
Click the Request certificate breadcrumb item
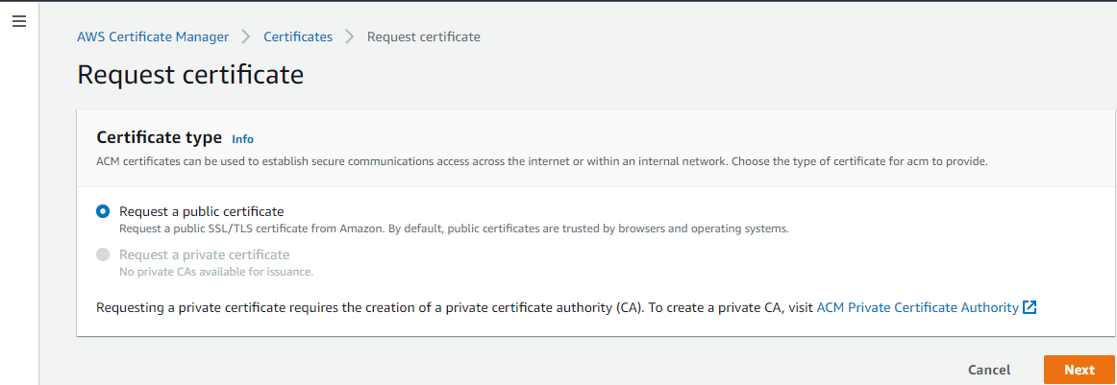424,36
